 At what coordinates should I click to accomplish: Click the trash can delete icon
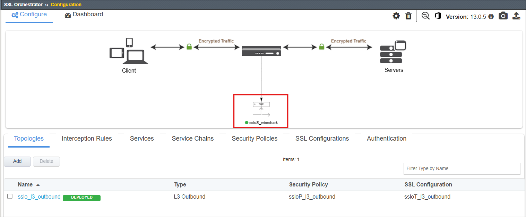click(x=408, y=16)
